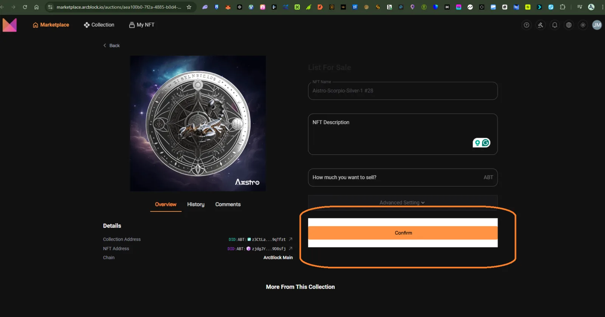The height and width of the screenshot is (317, 605).
Task: Open the browser media controls icon
Action: (580, 7)
